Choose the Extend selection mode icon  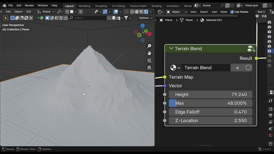[x=17, y=18]
